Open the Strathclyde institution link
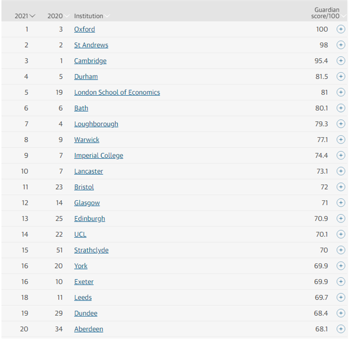Screen dimensions: 351x339 (x=91, y=250)
